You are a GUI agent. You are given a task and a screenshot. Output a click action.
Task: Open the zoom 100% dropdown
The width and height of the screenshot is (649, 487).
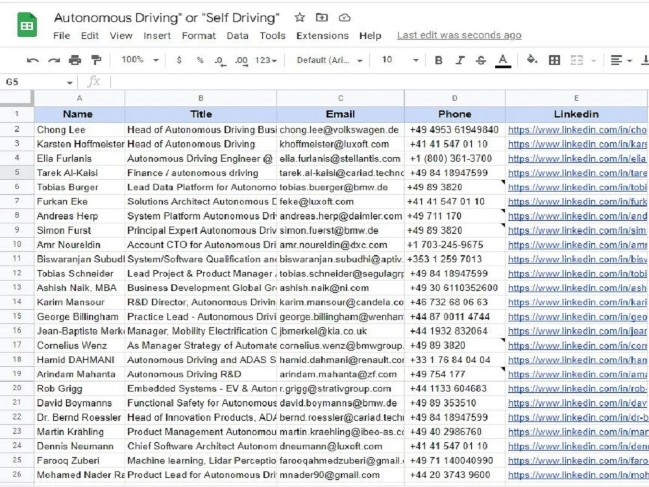[x=140, y=60]
